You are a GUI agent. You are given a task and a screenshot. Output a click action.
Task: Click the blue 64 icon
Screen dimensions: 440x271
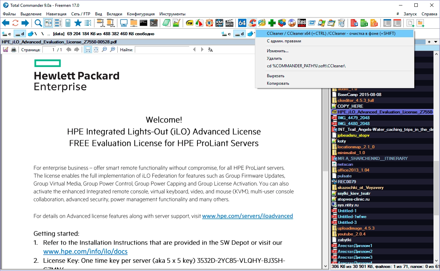[x=242, y=23]
